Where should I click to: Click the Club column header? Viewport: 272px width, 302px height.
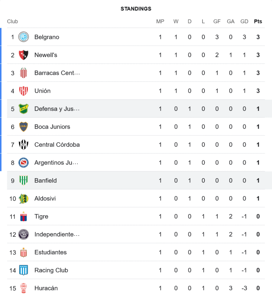[13, 21]
